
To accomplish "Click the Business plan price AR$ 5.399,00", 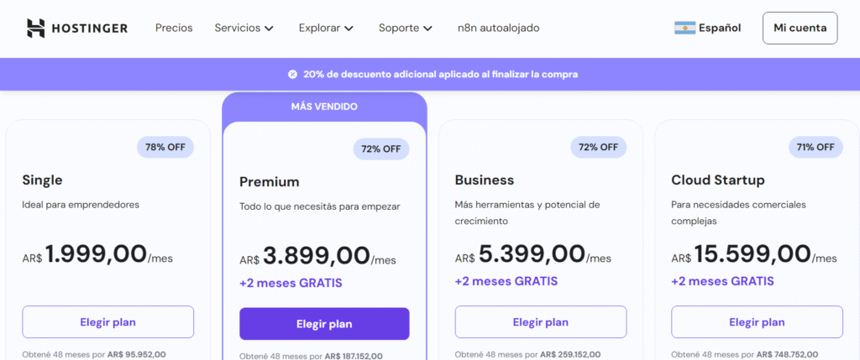I will 532,254.
